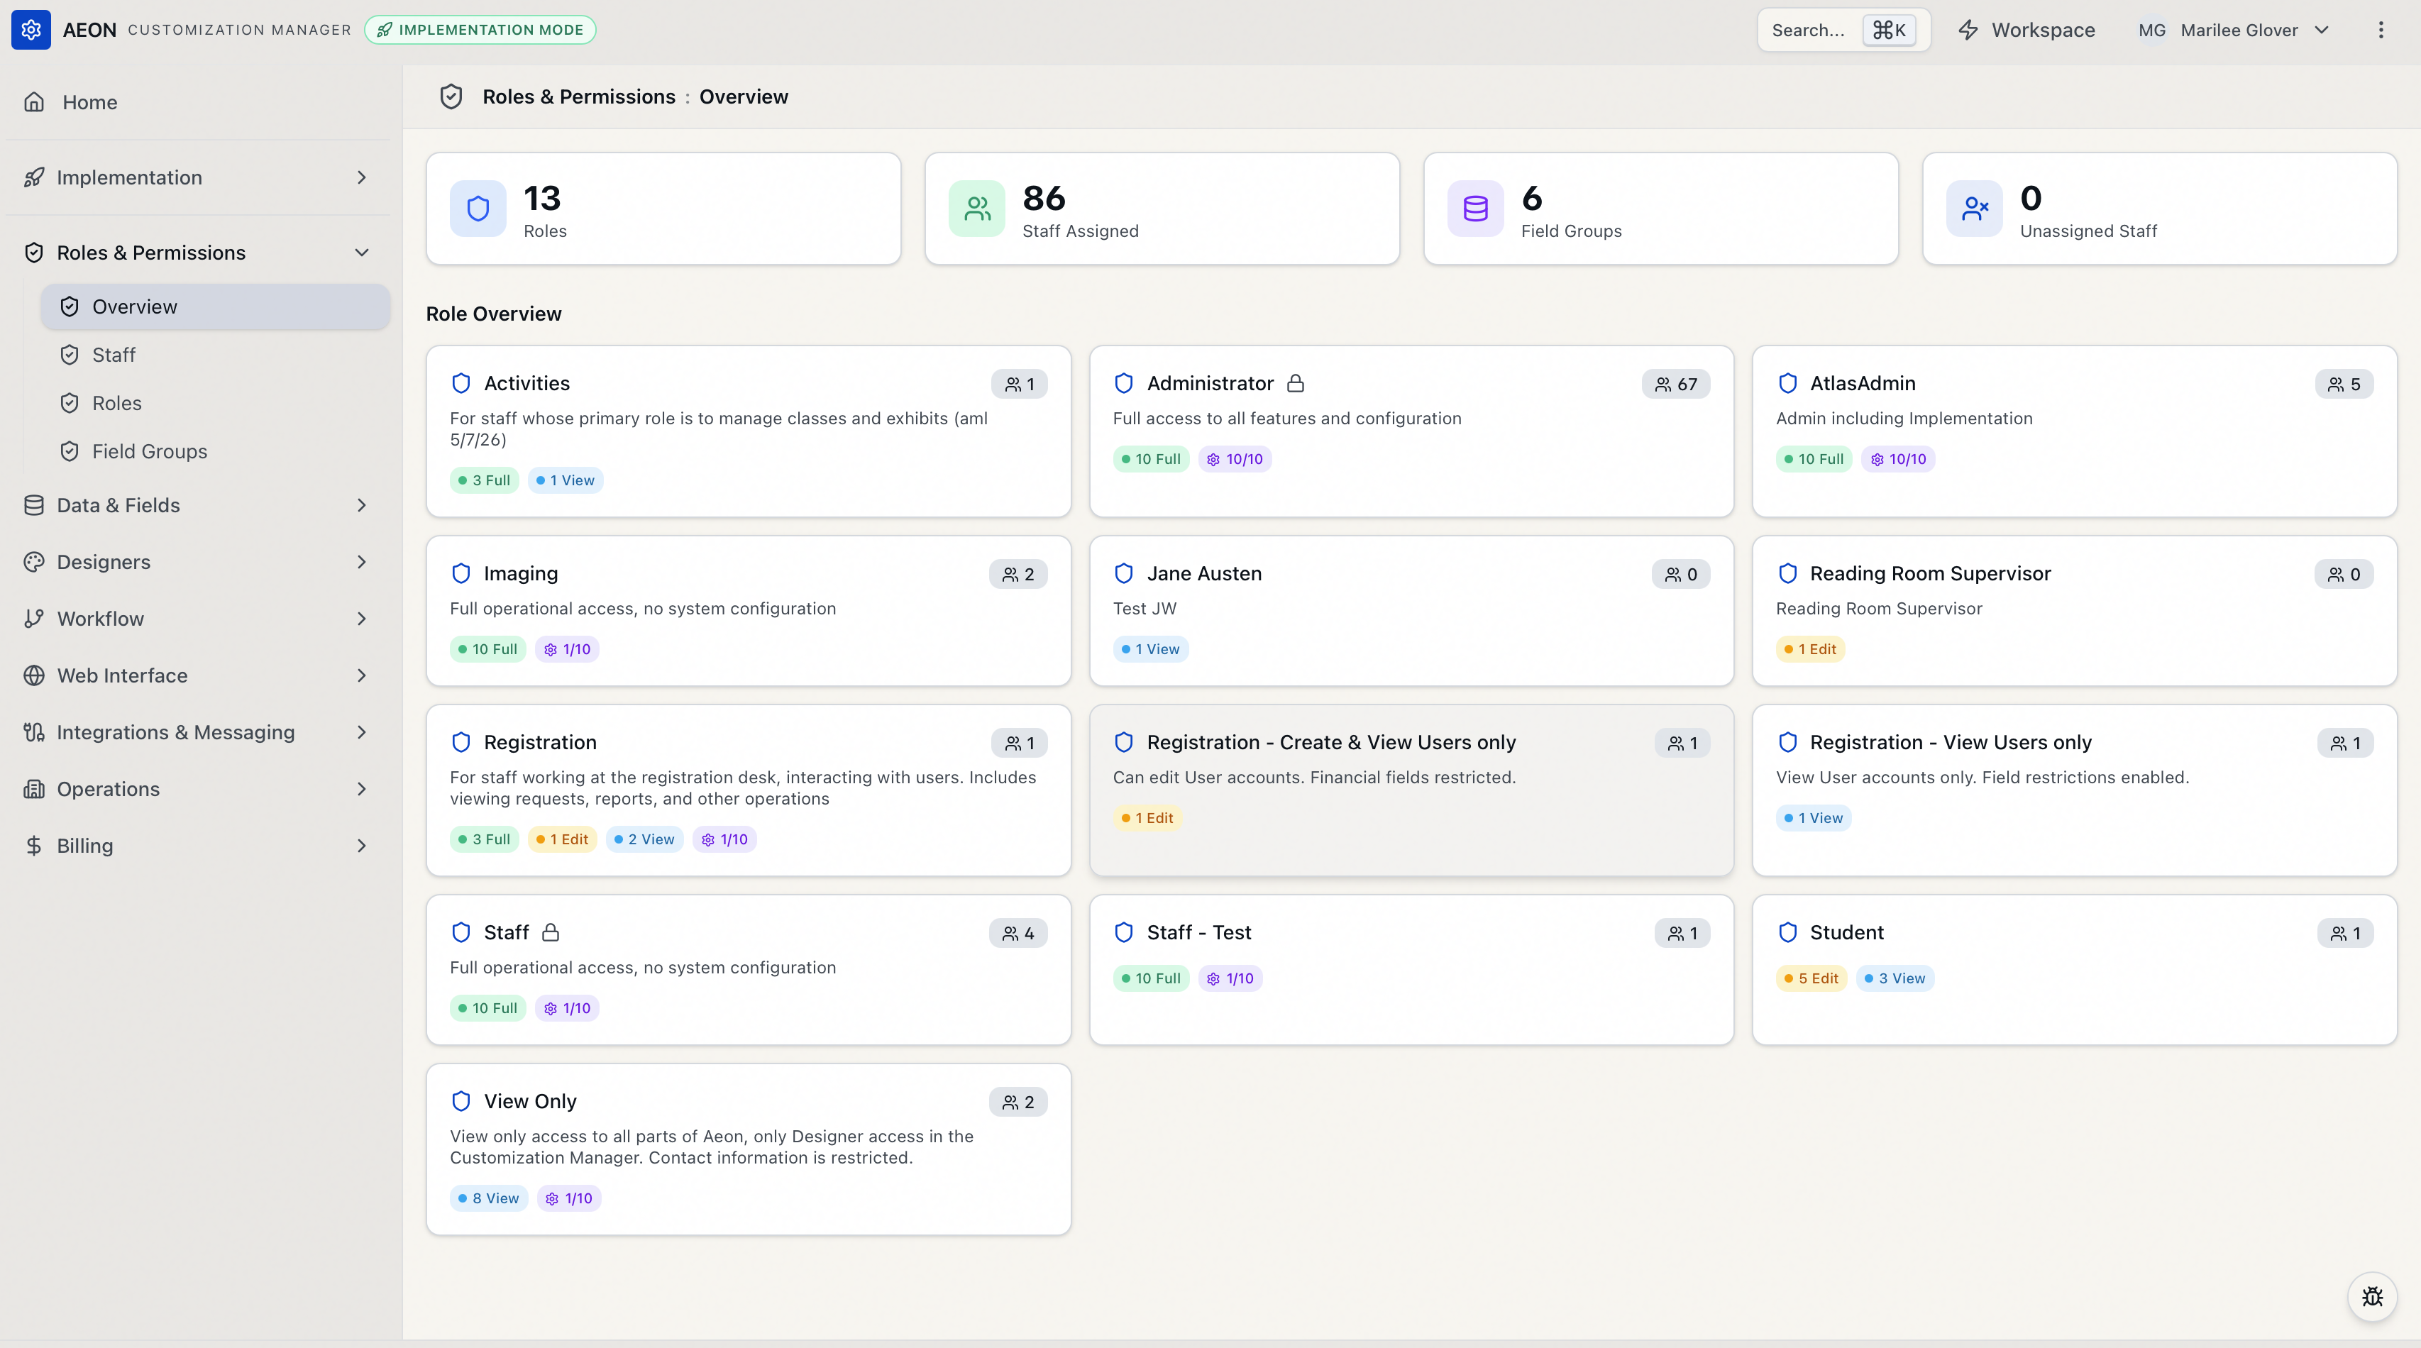Expand the Data & Fields section
The width and height of the screenshot is (2421, 1348).
199,505
